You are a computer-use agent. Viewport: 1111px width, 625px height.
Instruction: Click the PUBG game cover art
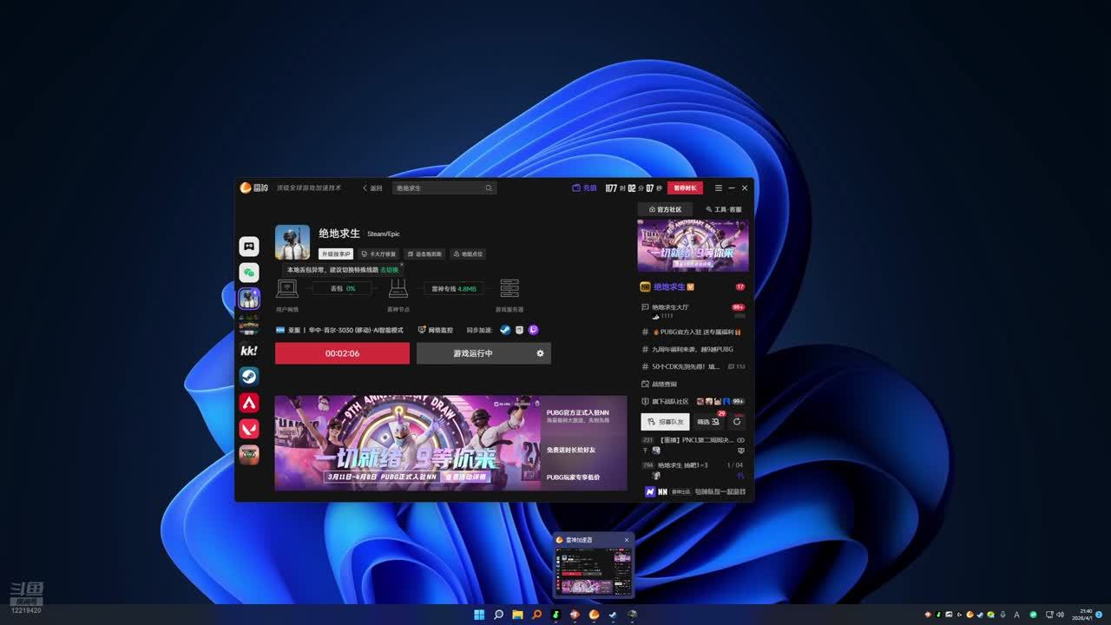click(x=293, y=242)
